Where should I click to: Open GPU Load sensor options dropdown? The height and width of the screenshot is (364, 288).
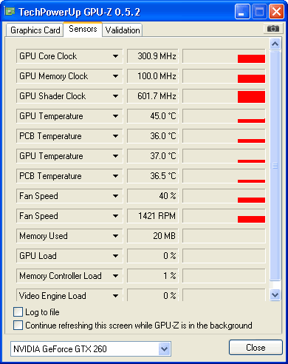point(115,256)
